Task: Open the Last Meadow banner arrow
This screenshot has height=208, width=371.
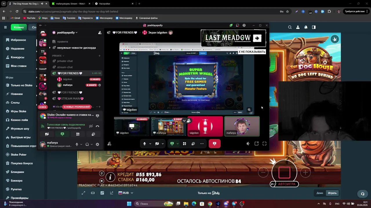Action: click(x=257, y=38)
